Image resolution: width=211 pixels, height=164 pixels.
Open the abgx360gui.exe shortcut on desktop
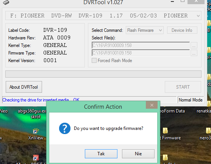pyautogui.click(x=32, y=114)
